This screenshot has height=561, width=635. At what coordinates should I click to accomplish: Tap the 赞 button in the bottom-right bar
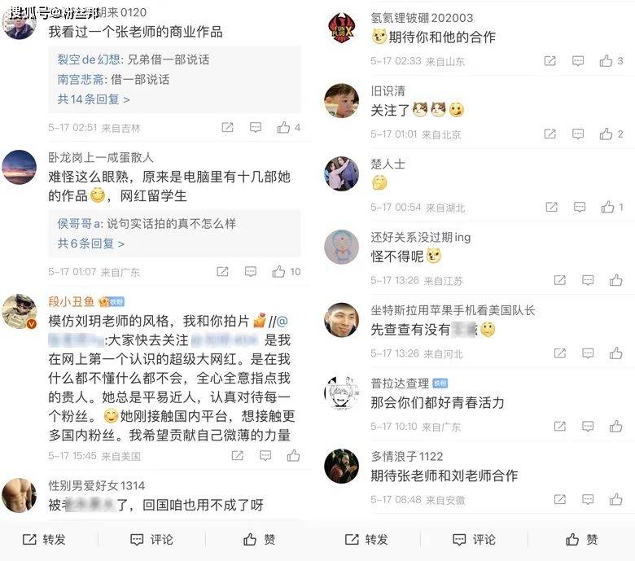coord(581,540)
